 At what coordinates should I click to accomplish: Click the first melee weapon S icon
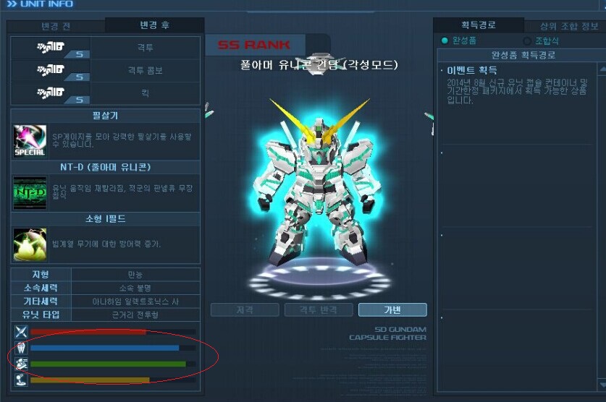51,48
